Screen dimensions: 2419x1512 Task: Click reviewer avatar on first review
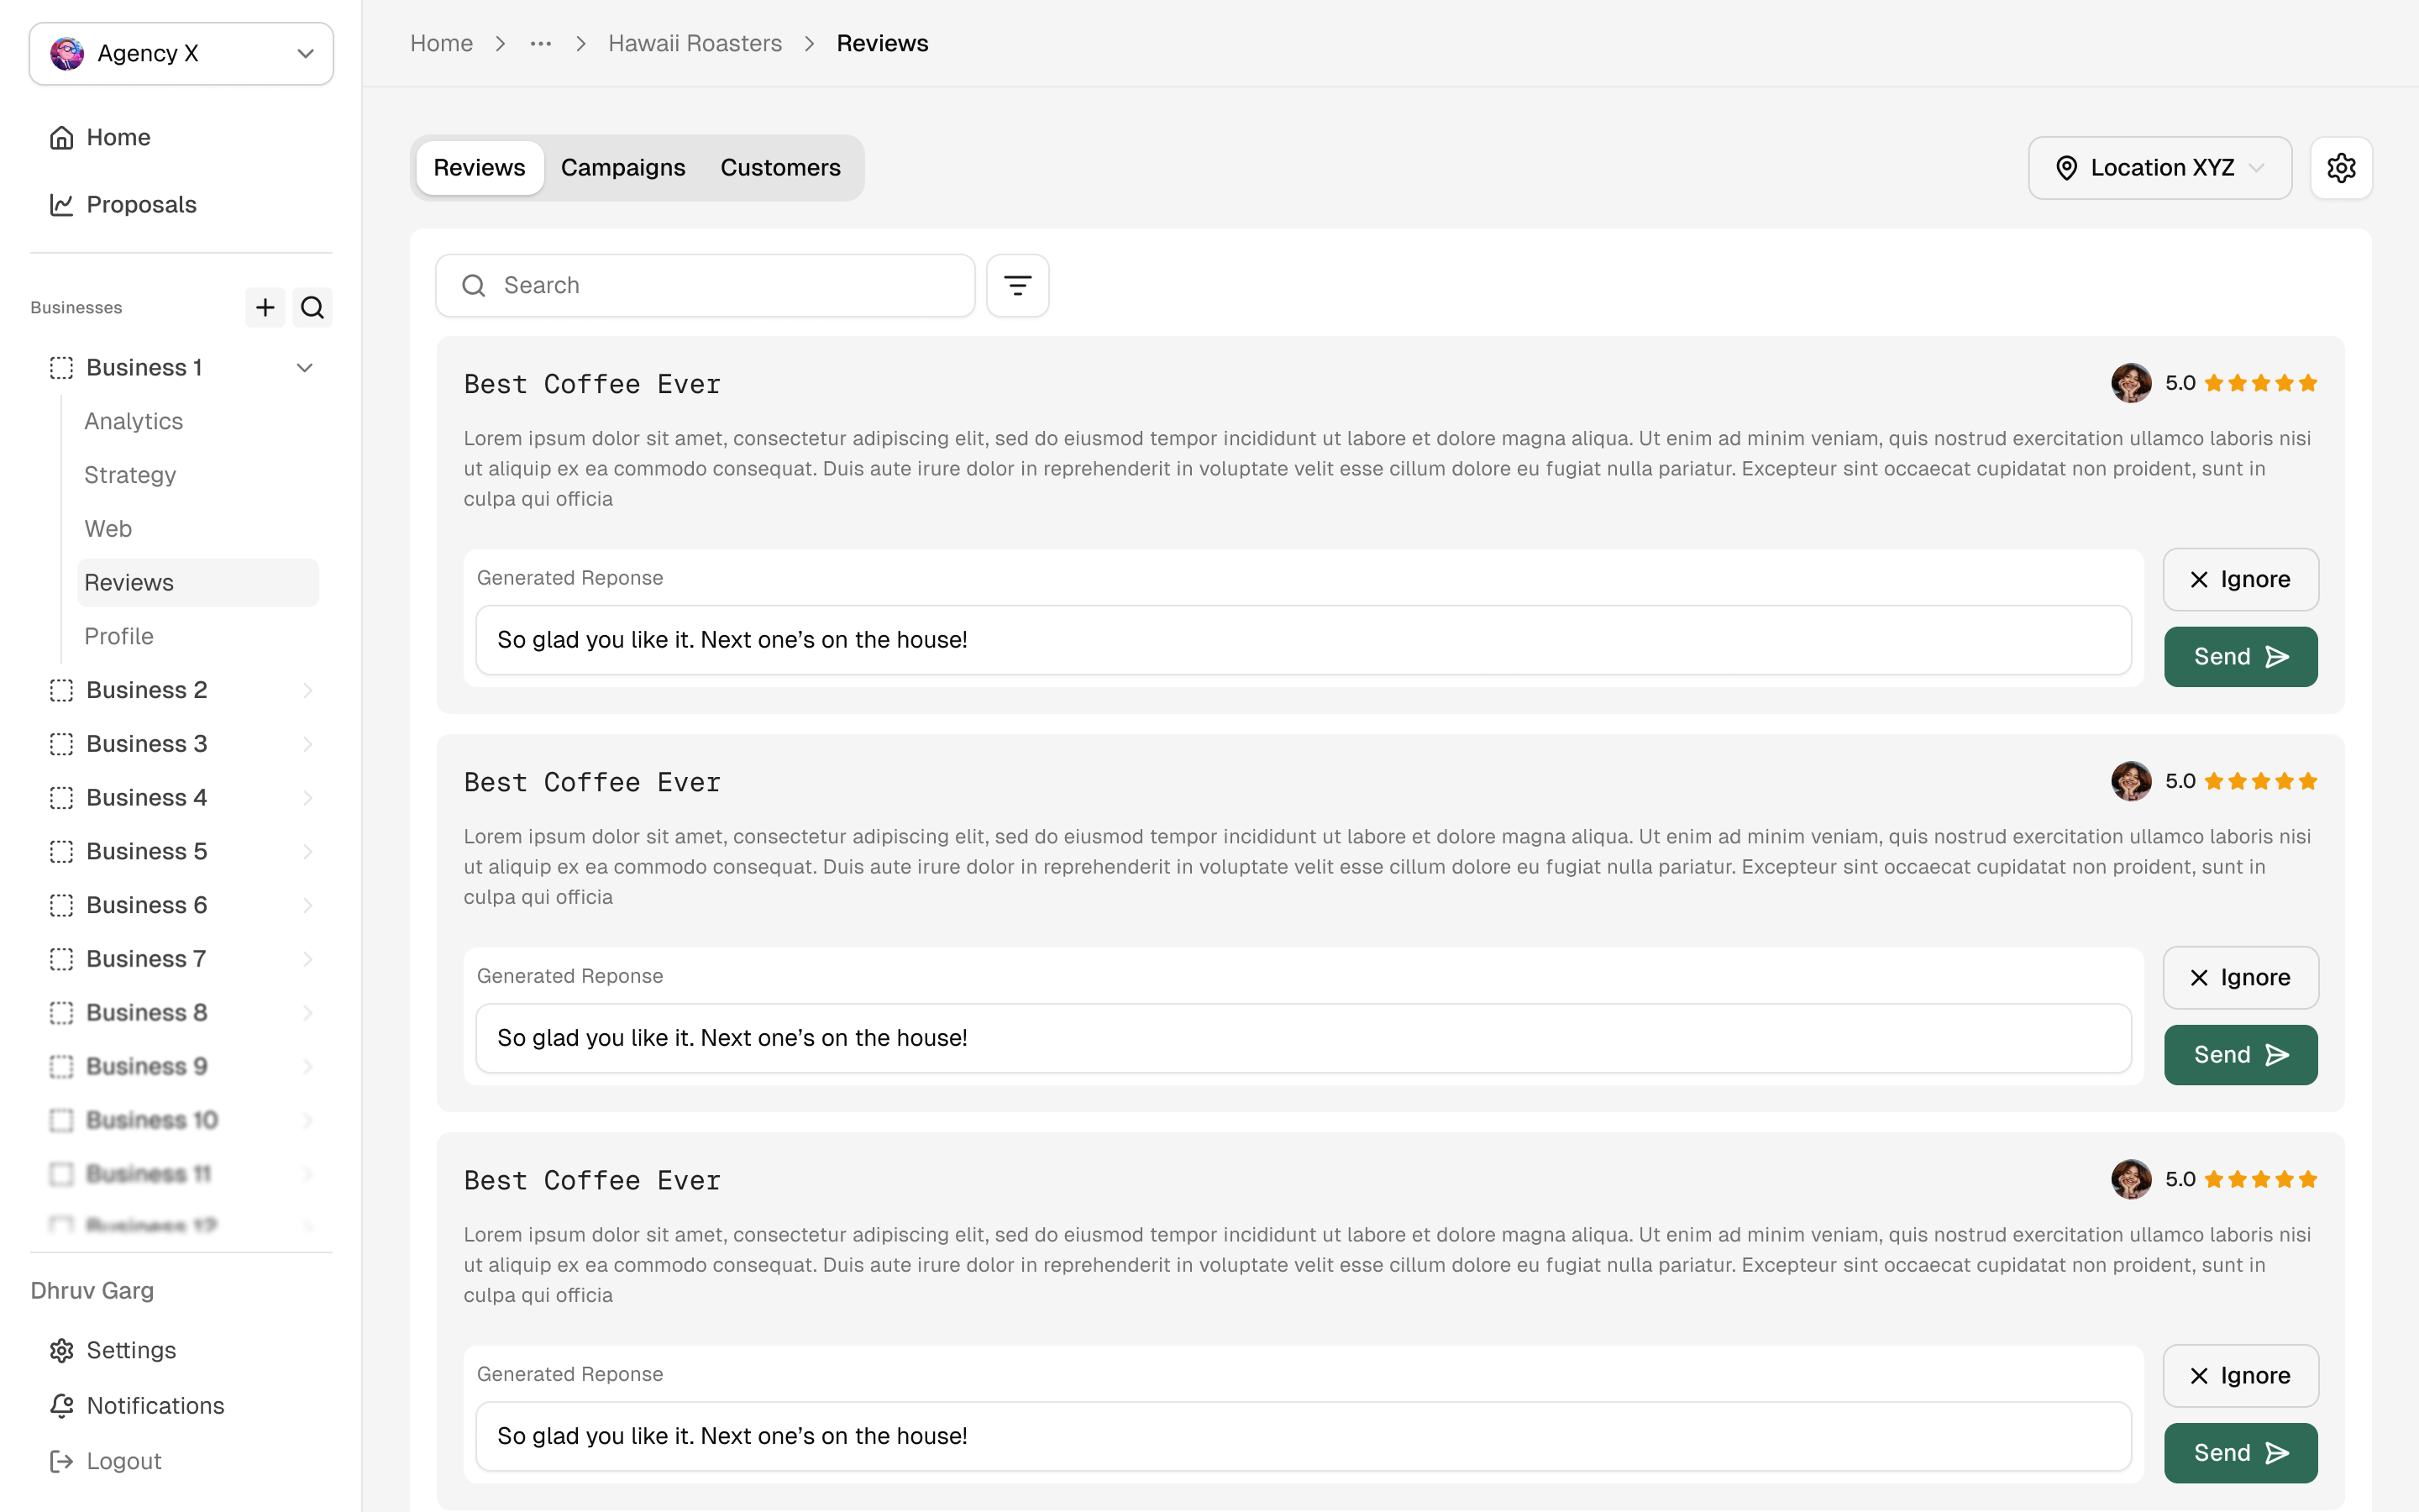pos(2130,383)
